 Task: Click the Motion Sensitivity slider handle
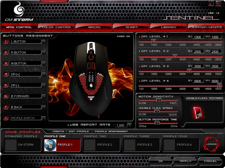[x=159, y=100]
